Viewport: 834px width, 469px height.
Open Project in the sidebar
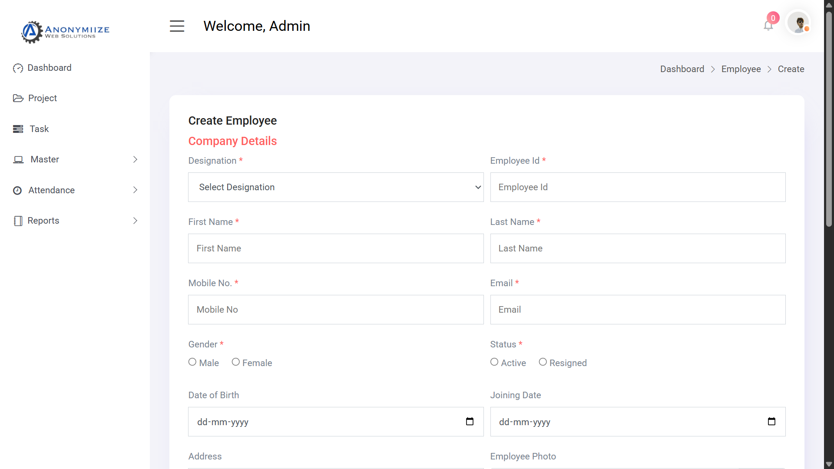point(43,99)
